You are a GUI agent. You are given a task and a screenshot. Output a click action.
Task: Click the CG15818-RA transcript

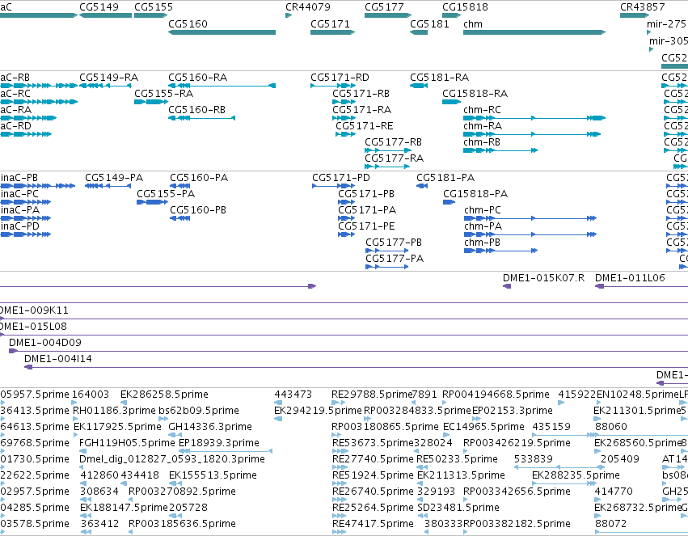click(x=451, y=102)
